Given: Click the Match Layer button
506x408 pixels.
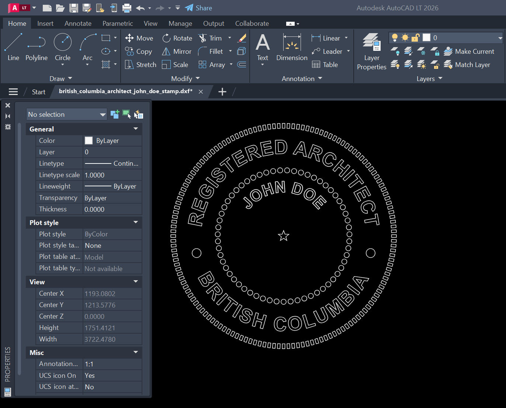Looking at the screenshot, I should (x=467, y=64).
